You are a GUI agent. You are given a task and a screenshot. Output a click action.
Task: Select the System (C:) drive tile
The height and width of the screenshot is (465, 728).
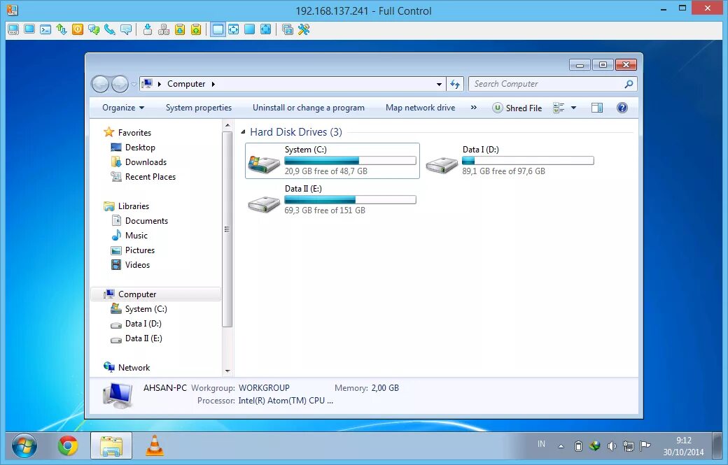tap(332, 160)
